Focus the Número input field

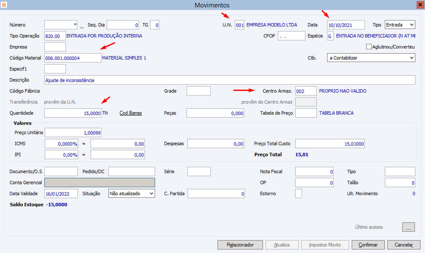point(61,25)
